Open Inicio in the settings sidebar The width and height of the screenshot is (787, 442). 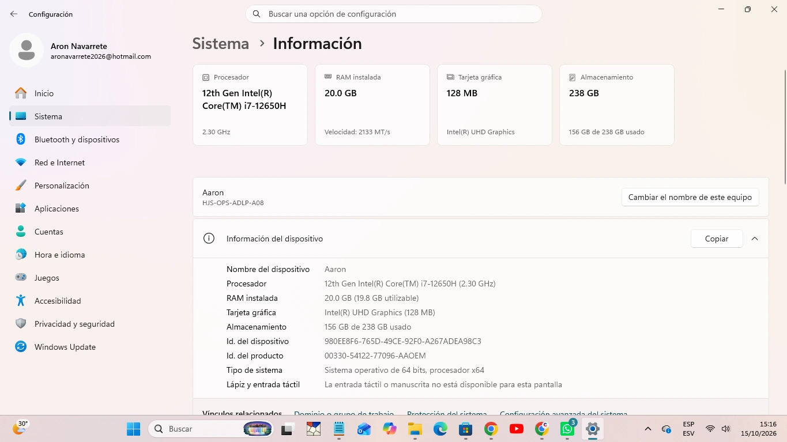(x=90, y=93)
